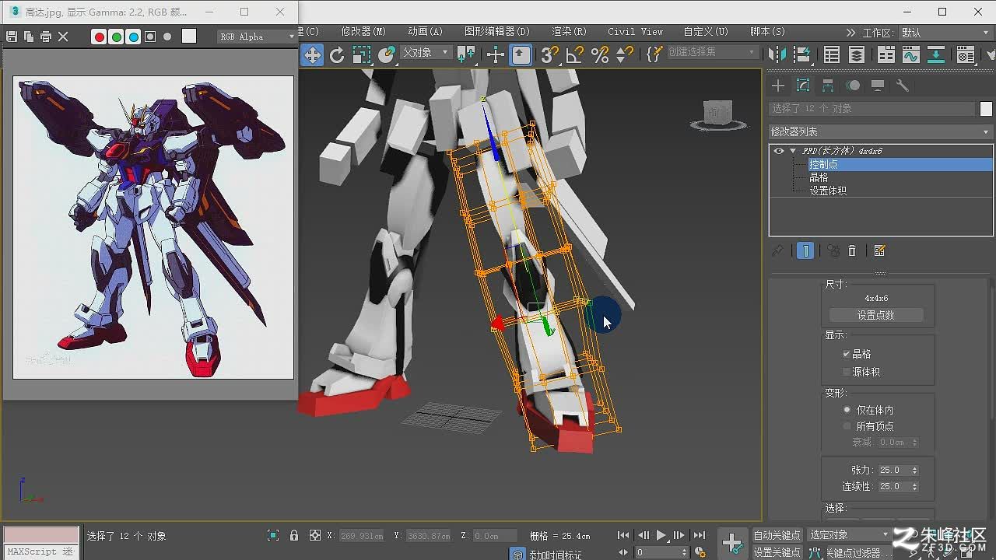Select the 所有顶点 radio option
This screenshot has width=996, height=560.
(x=847, y=426)
